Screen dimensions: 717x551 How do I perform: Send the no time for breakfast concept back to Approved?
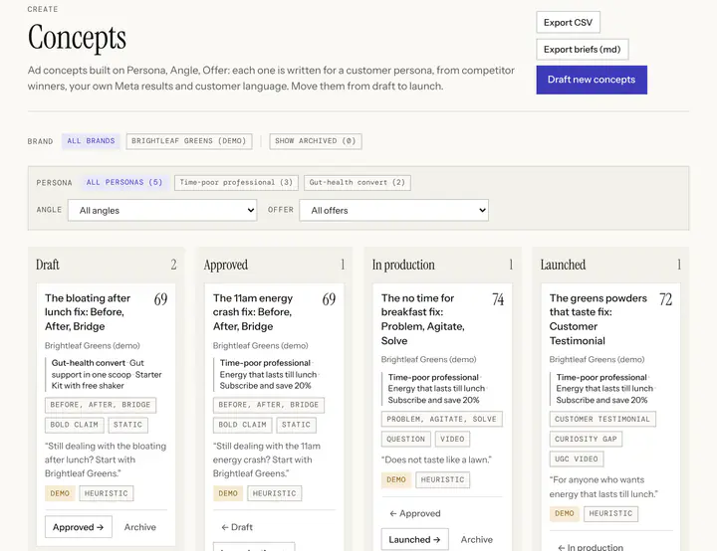[x=414, y=513]
